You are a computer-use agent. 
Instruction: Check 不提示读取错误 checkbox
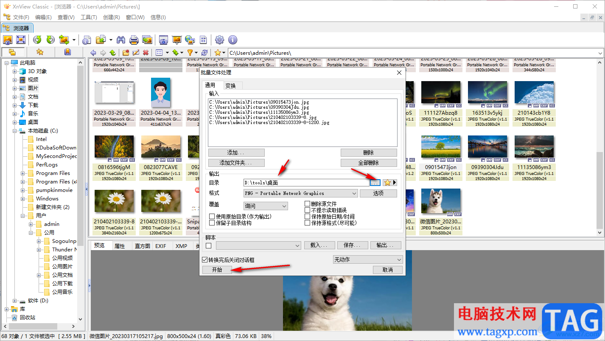[x=308, y=210]
